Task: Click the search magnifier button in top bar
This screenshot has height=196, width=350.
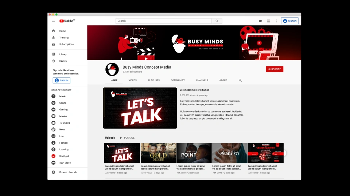Action: pyautogui.click(x=217, y=21)
